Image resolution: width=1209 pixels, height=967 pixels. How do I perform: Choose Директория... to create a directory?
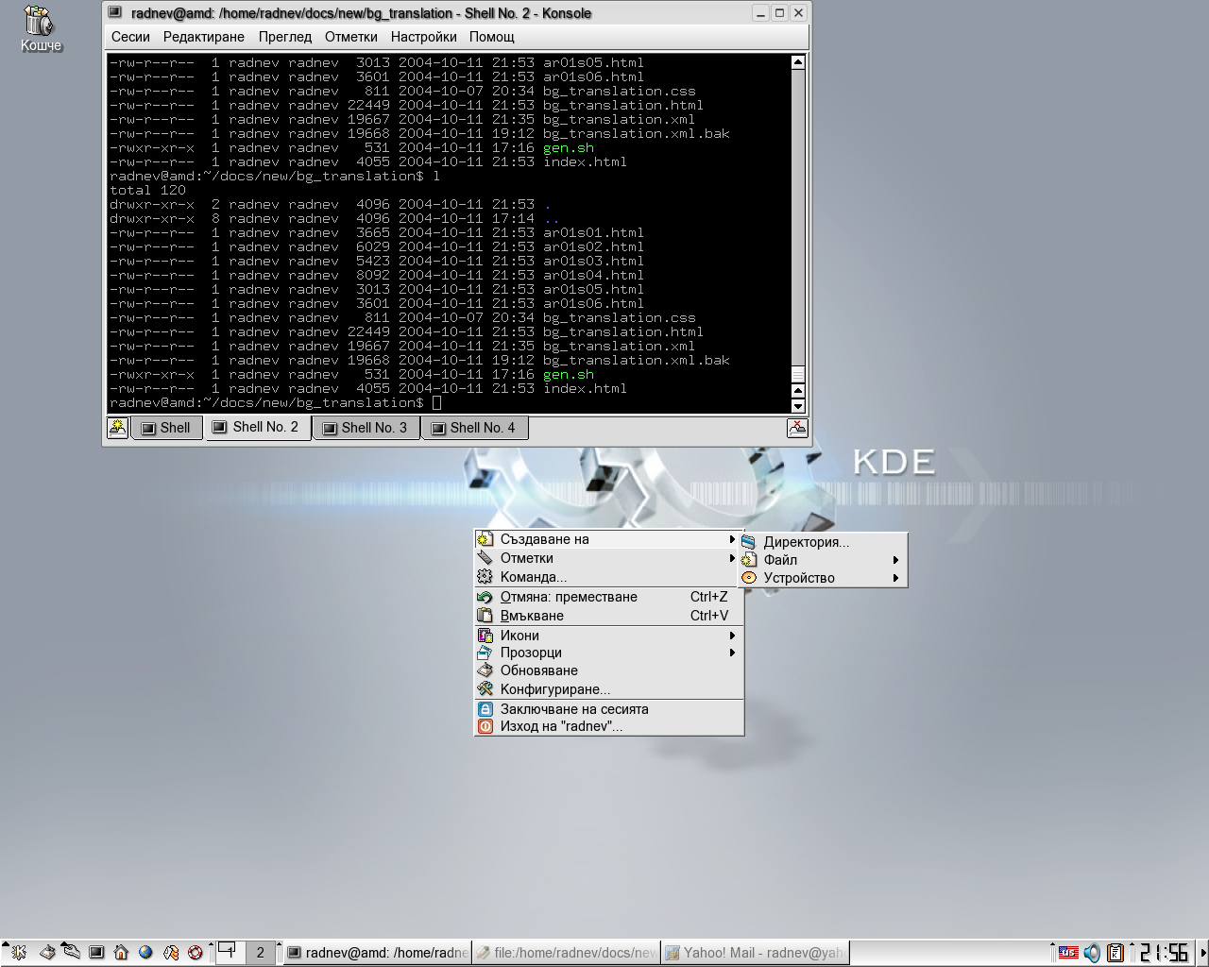coord(806,542)
